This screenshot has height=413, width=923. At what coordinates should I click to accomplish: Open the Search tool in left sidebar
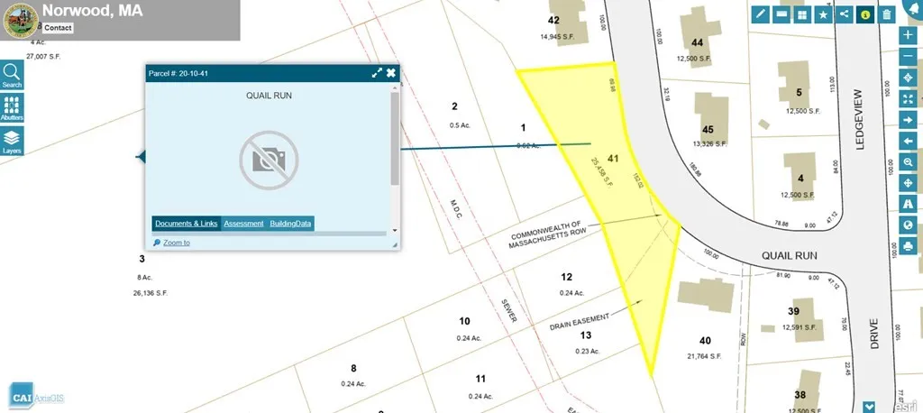12,74
